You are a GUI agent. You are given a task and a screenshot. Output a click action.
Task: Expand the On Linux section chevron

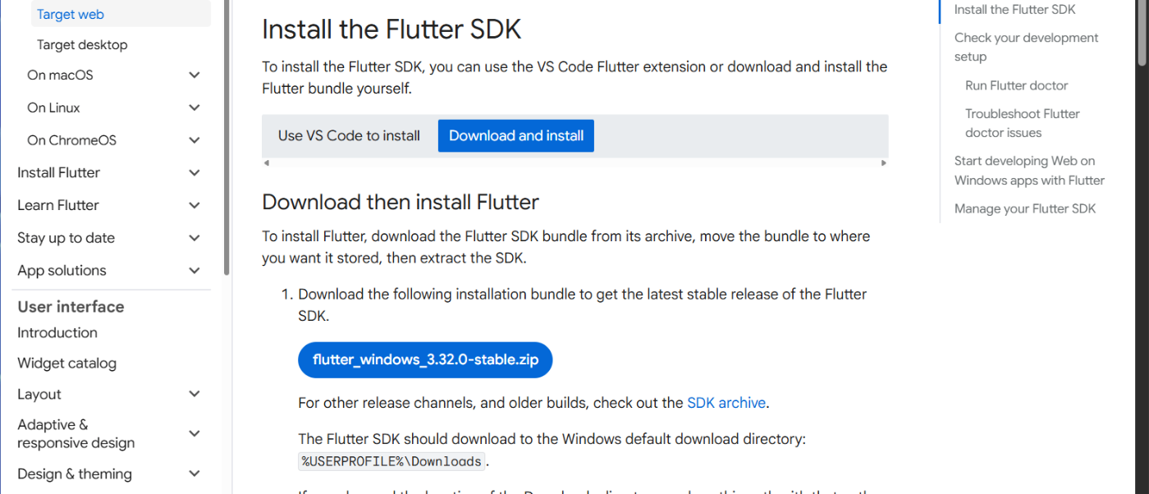(x=195, y=107)
